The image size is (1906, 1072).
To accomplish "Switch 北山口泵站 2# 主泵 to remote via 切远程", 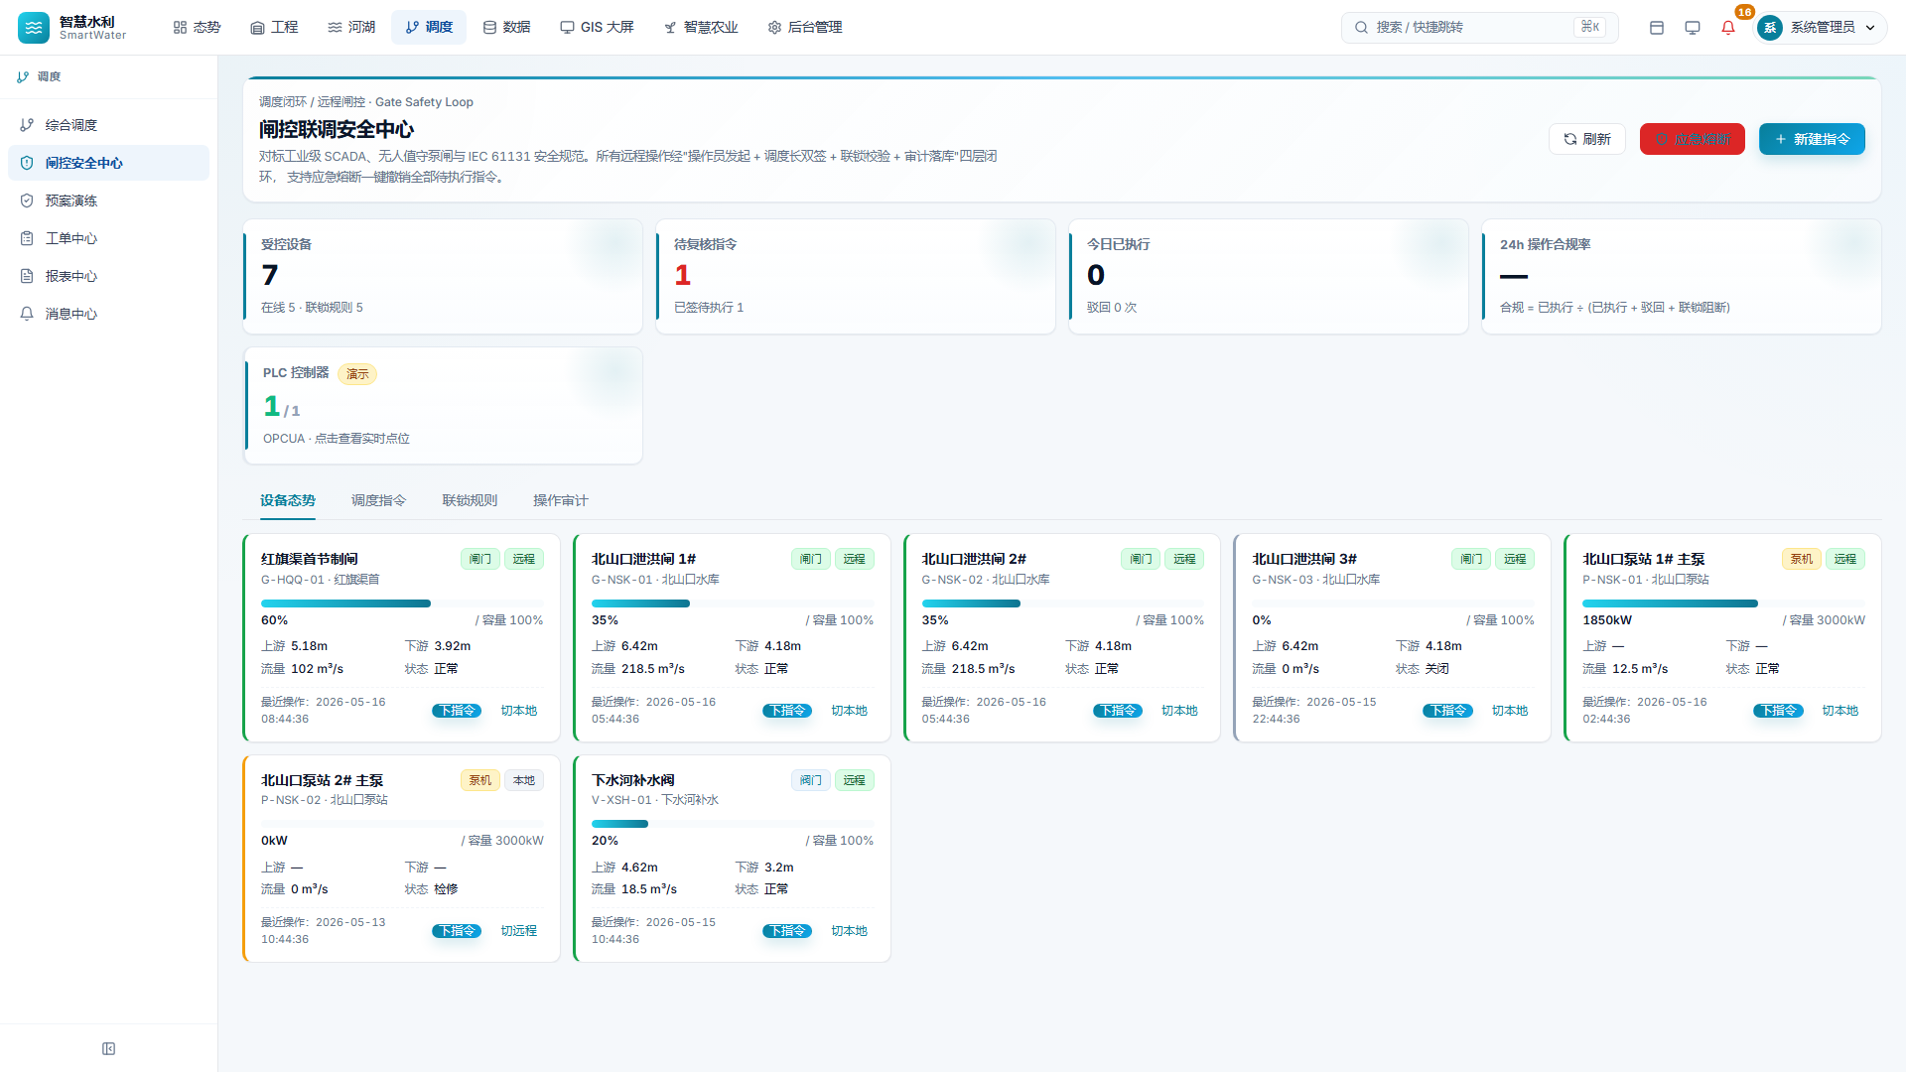I will click(518, 931).
